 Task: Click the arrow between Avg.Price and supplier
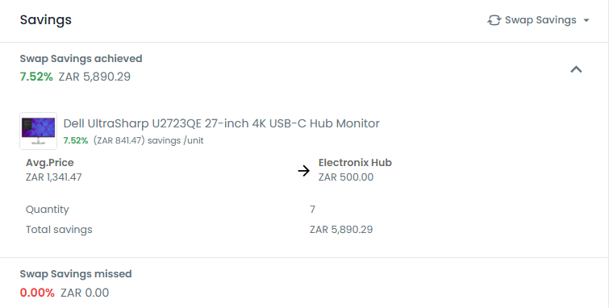[304, 170]
